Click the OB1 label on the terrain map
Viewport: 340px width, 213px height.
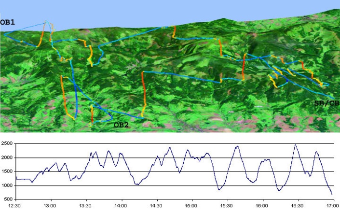click(x=7, y=22)
